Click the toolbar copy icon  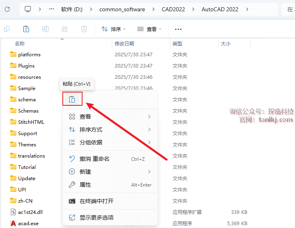[7, 29]
